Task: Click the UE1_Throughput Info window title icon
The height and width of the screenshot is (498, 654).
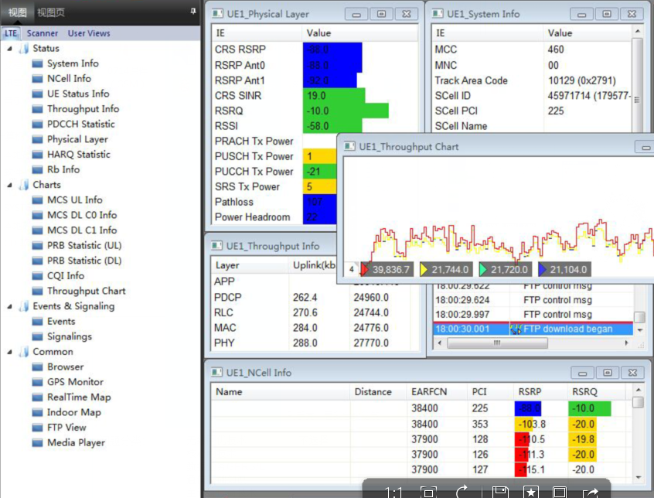Action: pyautogui.click(x=217, y=246)
